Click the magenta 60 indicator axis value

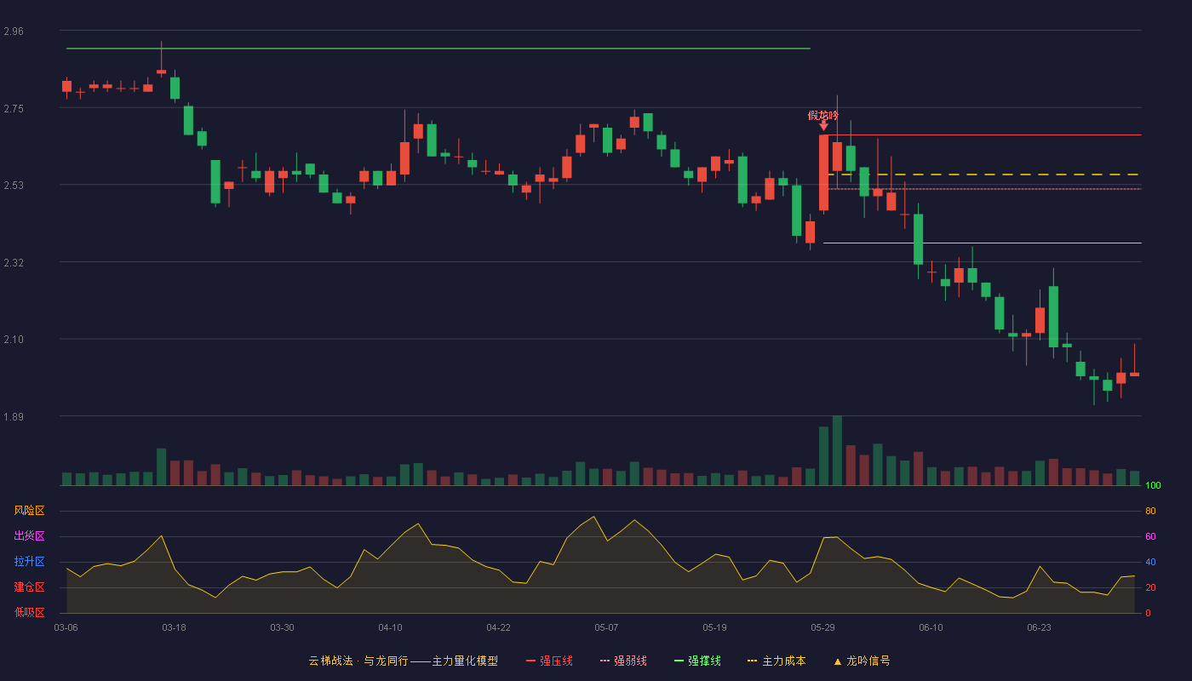pyautogui.click(x=1150, y=536)
